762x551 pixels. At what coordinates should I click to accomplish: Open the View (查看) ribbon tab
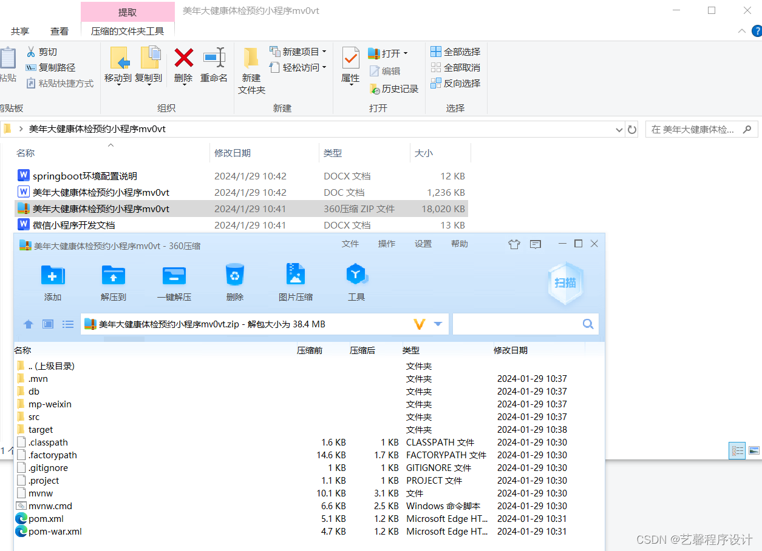click(x=60, y=31)
